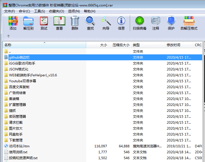Go up one level with arrow button
This screenshot has height=162, width=205.
tap(8, 36)
